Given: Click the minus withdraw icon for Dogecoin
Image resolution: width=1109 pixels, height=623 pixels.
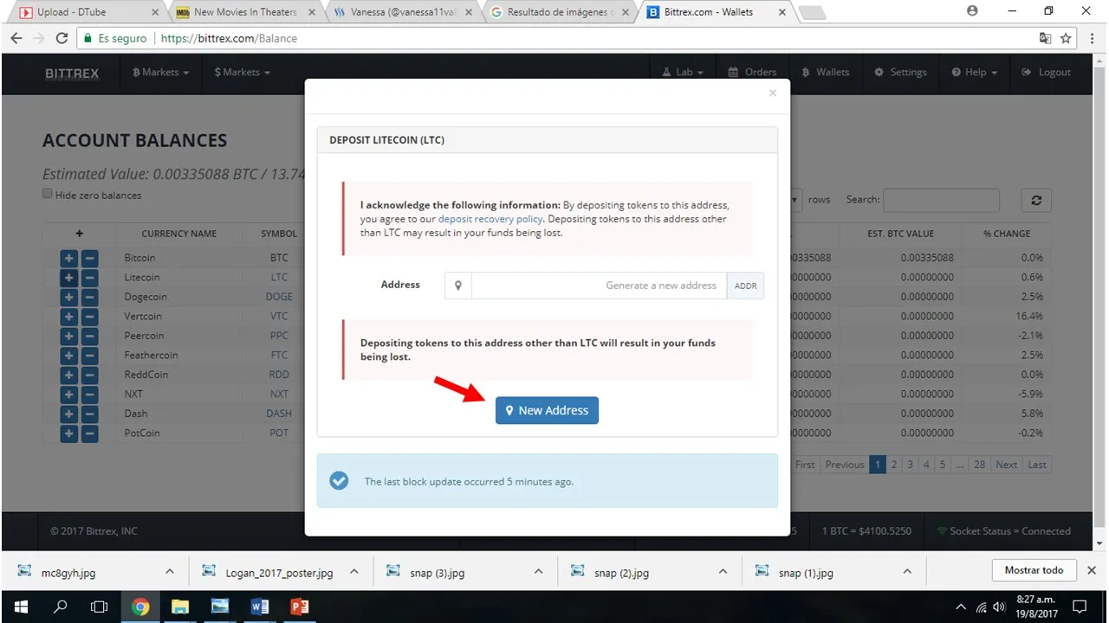Looking at the screenshot, I should point(89,297).
